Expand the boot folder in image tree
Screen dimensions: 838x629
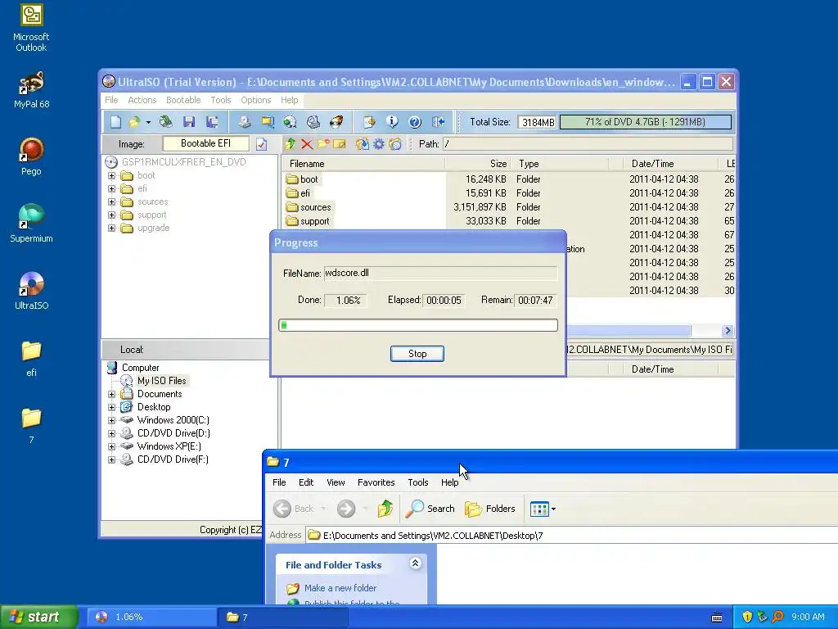point(111,175)
